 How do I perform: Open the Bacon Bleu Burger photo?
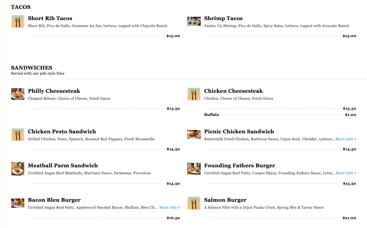coord(18,203)
